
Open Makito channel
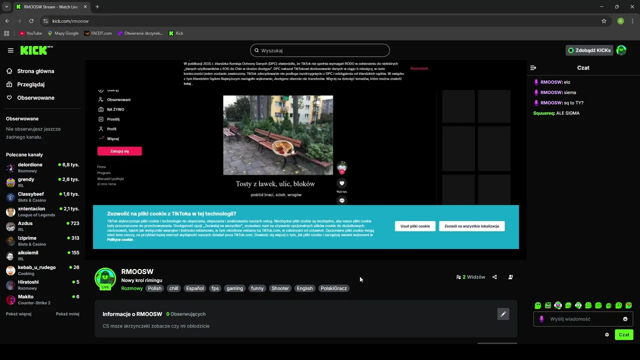point(42,299)
